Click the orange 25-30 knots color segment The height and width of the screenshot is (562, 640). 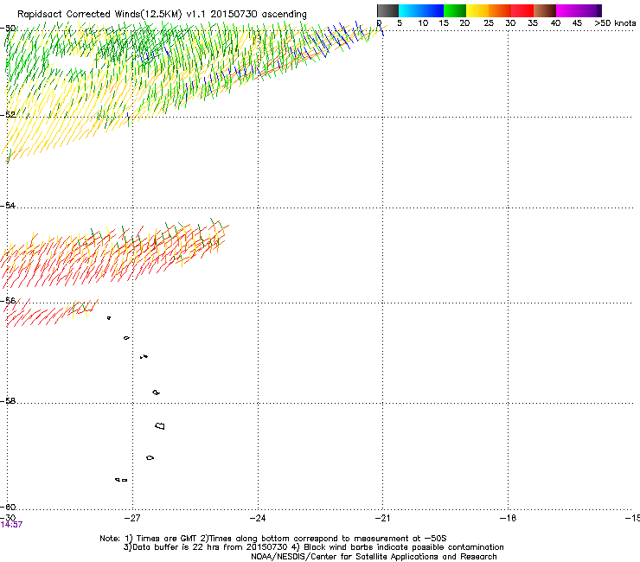pos(500,10)
